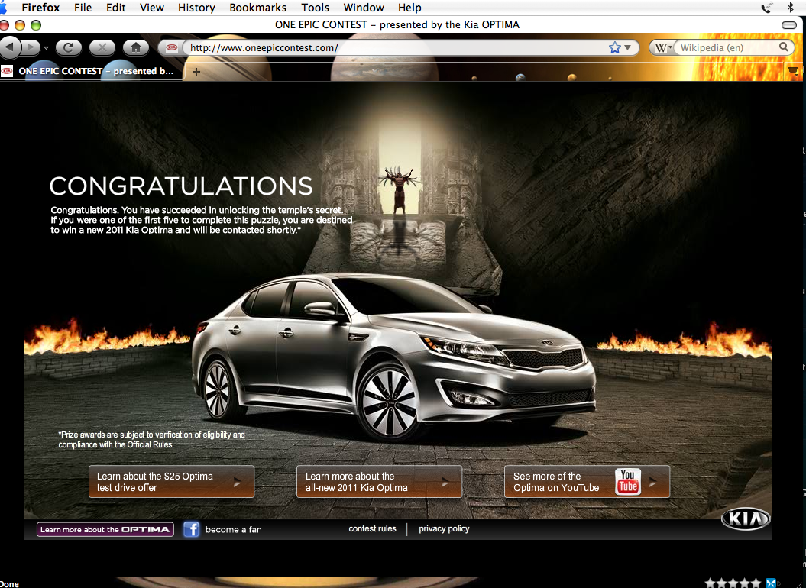
Task: Click the search magnifier icon
Action: point(783,47)
